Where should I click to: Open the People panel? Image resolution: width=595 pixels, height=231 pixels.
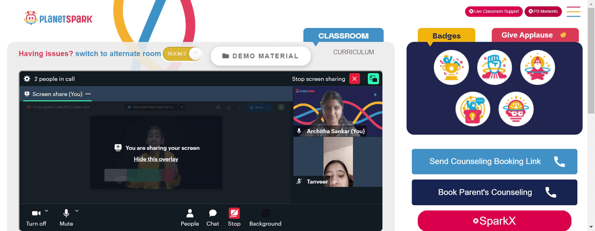[x=190, y=218]
